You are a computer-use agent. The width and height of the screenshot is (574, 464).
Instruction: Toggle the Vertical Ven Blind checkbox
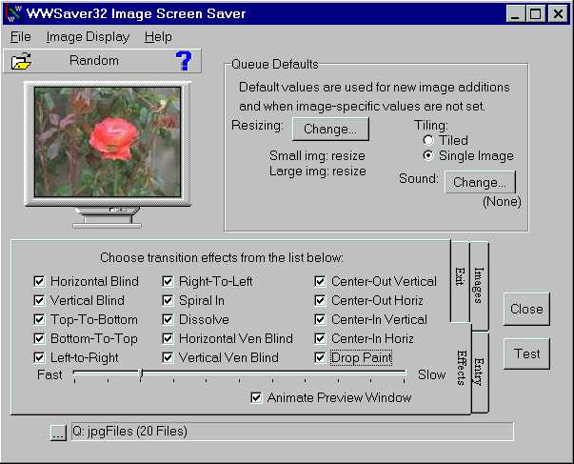(168, 357)
